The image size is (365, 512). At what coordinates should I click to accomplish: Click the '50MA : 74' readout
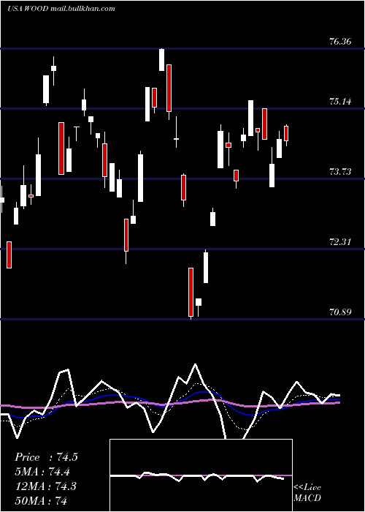click(41, 500)
